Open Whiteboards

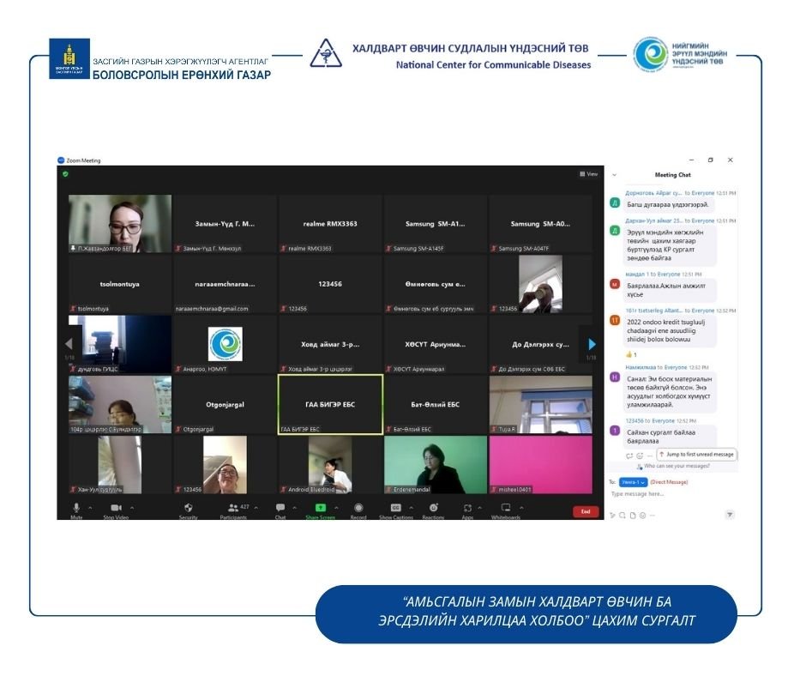point(505,509)
